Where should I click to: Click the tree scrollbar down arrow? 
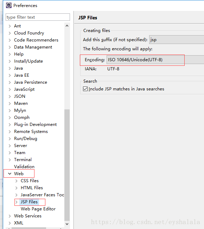point(67,224)
